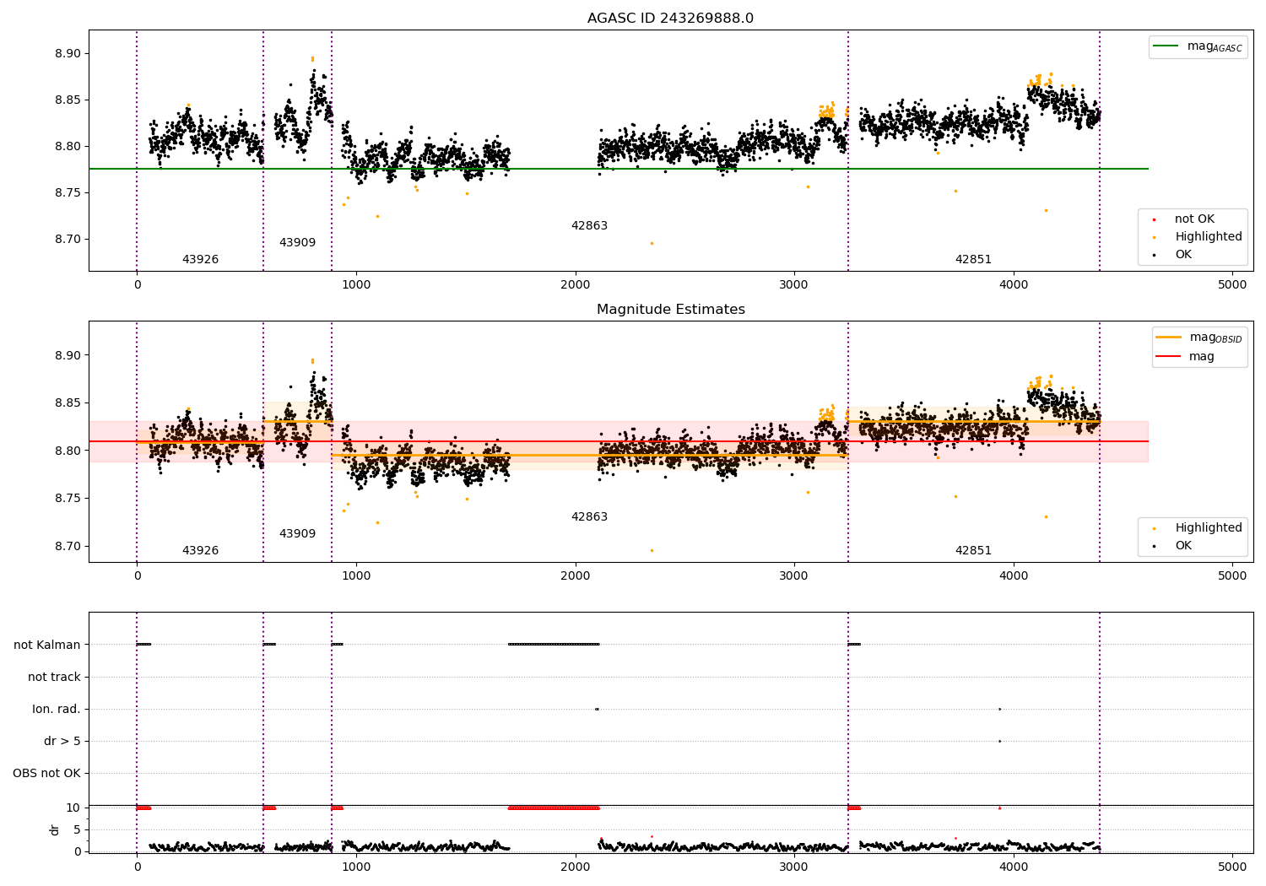1266x886 pixels.
Task: Click the red 'not OK' legend marker dot
Action: (1154, 219)
